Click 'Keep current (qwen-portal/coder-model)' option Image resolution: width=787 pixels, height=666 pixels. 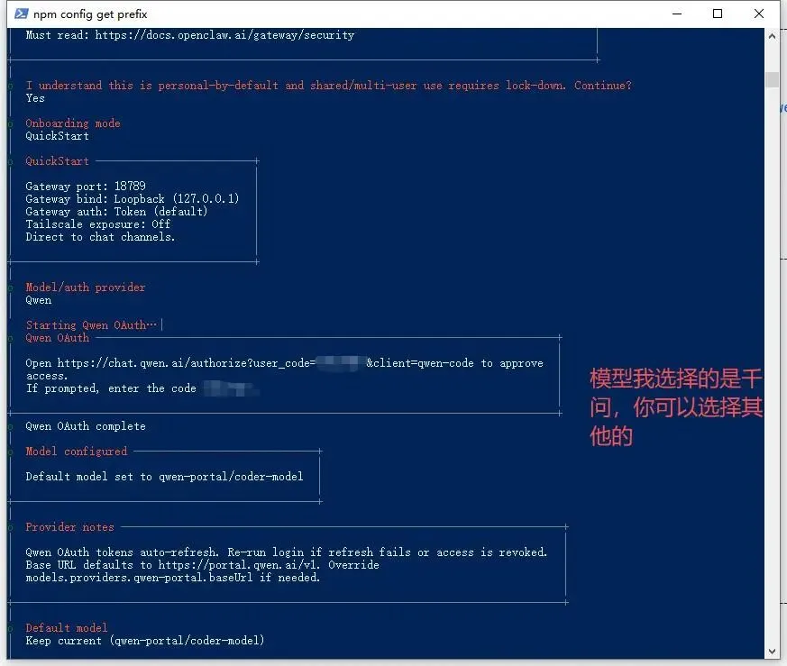click(x=145, y=641)
